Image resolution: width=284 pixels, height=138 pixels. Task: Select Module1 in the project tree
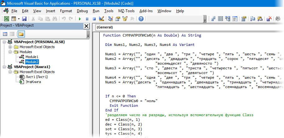click(x=32, y=57)
